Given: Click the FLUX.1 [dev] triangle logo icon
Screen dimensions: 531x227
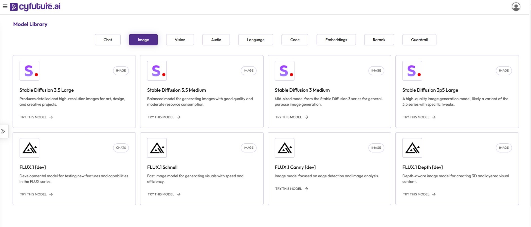Looking at the screenshot, I should [x=29, y=148].
